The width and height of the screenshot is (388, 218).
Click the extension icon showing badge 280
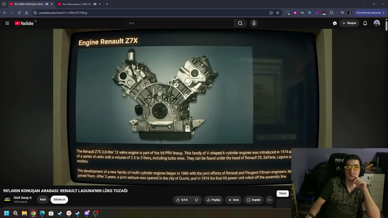click(324, 13)
